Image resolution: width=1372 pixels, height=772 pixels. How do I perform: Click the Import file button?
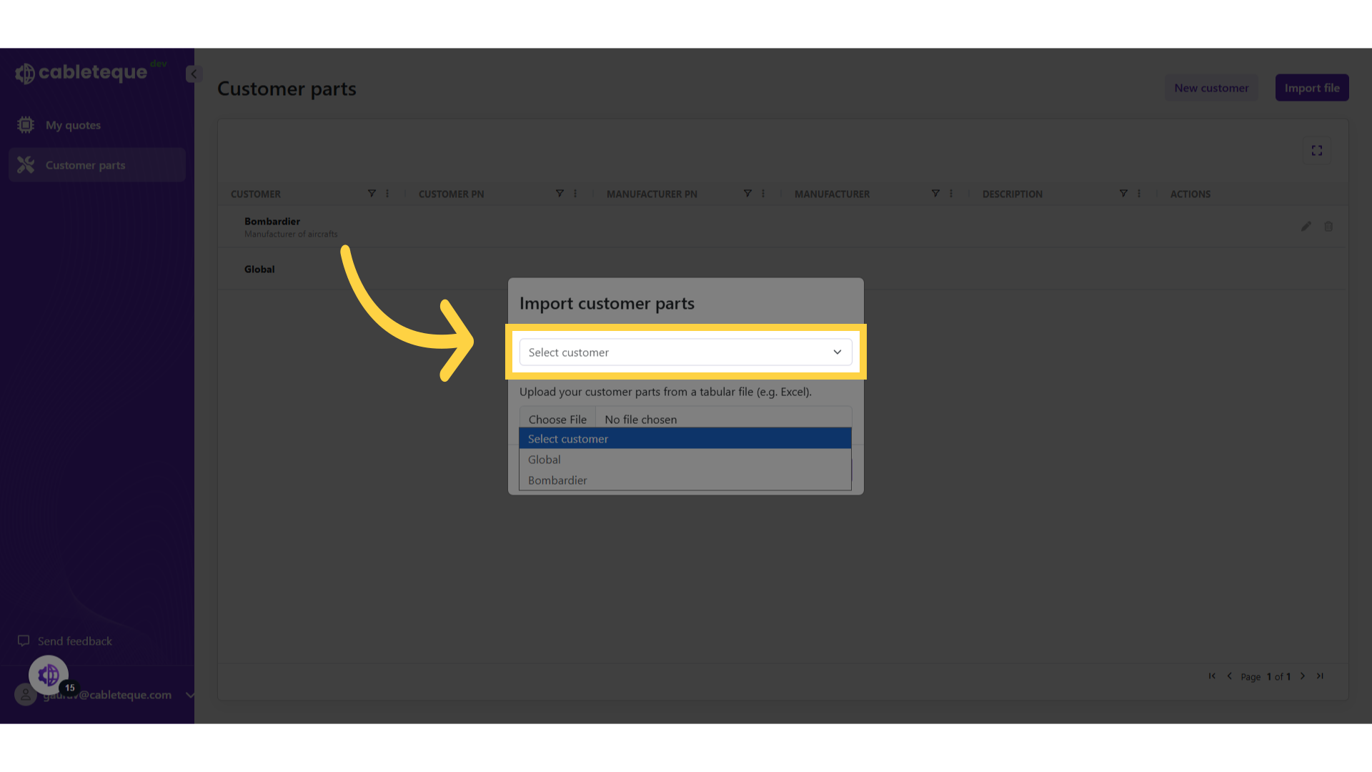(x=1312, y=87)
